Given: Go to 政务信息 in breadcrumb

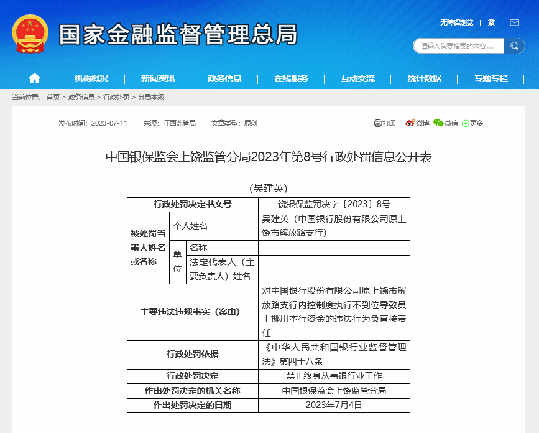Looking at the screenshot, I should click(81, 97).
